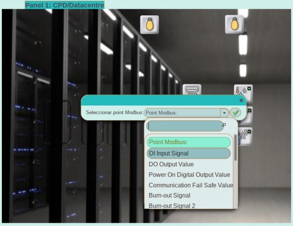The image size is (293, 226).
Task: Select 'Power On Digital Output Value'
Action: coord(189,175)
